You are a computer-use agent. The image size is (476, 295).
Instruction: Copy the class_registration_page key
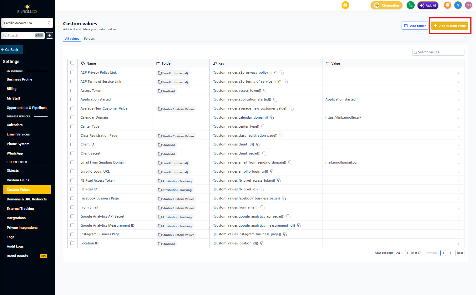click(281, 136)
